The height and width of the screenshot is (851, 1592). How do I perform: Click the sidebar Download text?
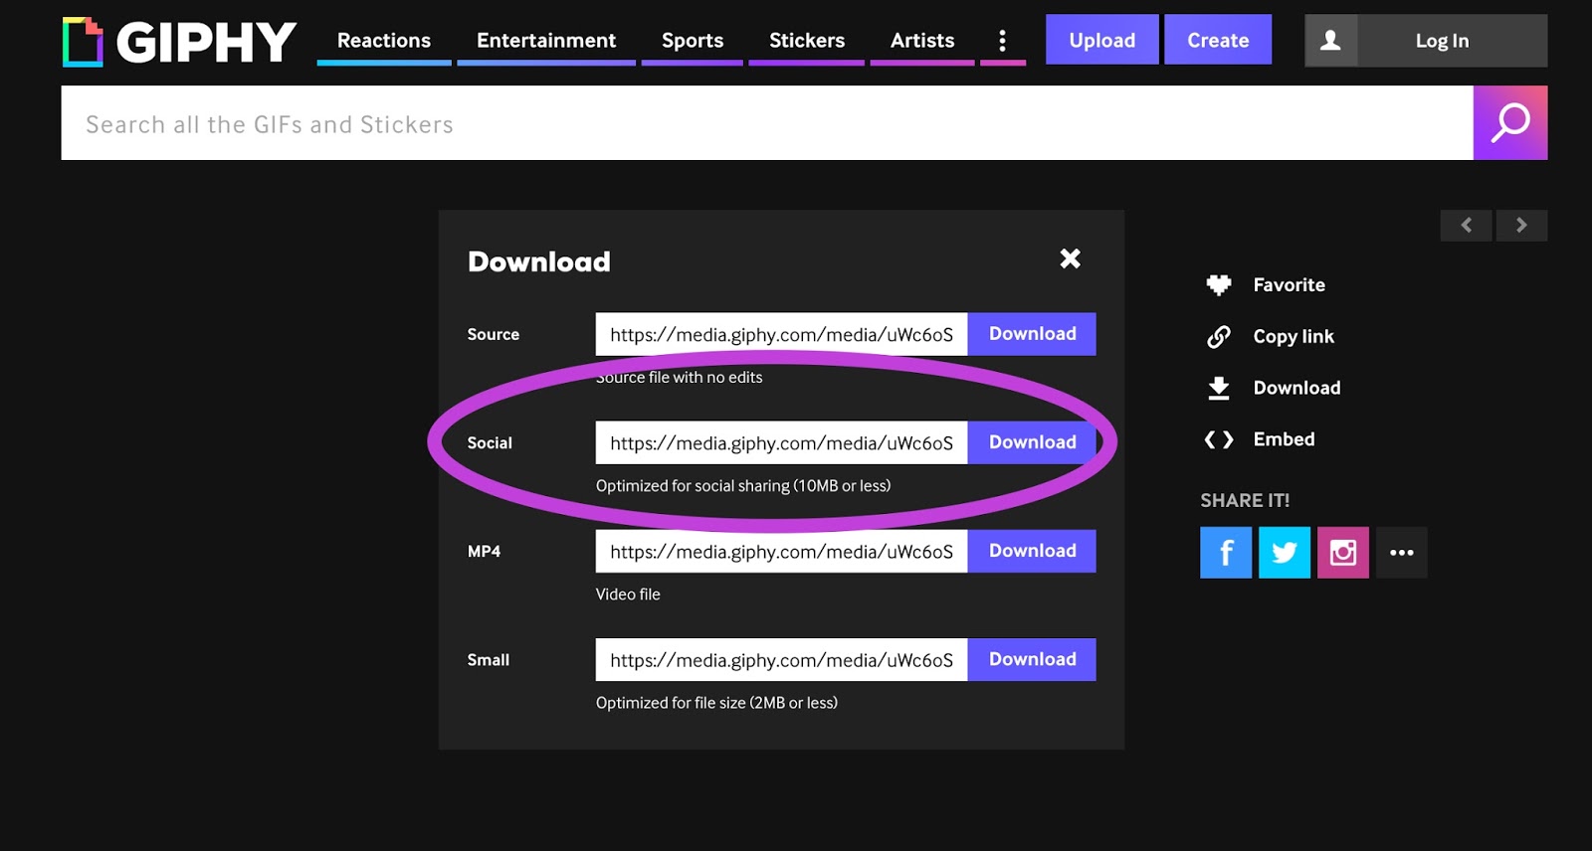coord(1296,388)
